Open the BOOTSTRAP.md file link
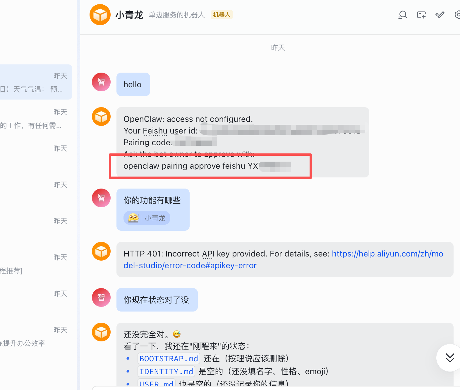This screenshot has height=390, width=460. pos(169,359)
